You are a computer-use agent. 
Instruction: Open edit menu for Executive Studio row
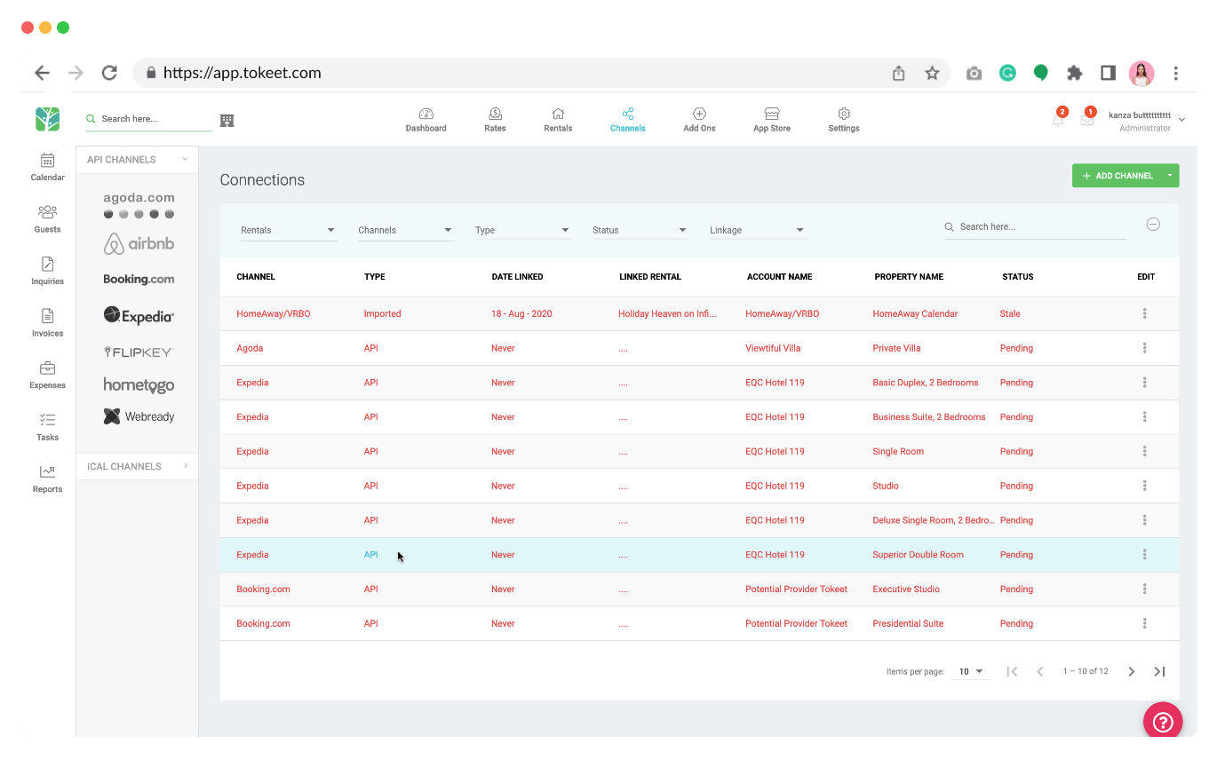[1145, 589]
